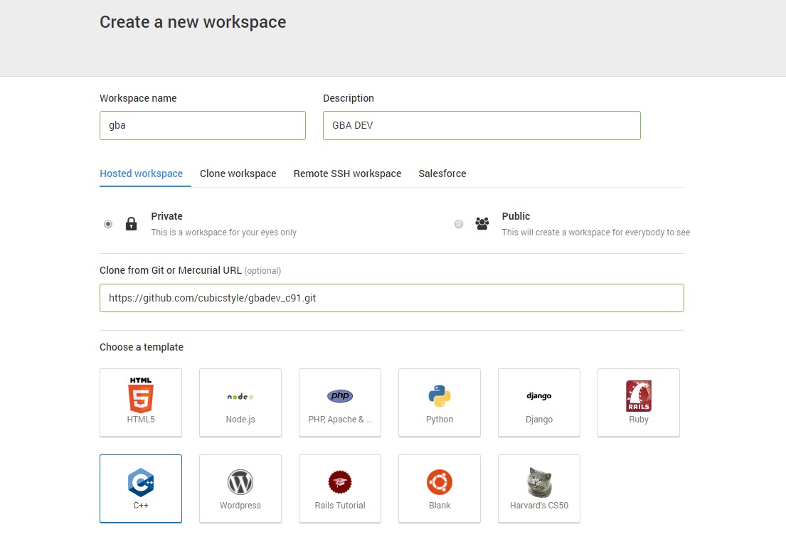Viewport: 786px width, 539px height.
Task: Click the Public group icon
Action: (x=482, y=223)
